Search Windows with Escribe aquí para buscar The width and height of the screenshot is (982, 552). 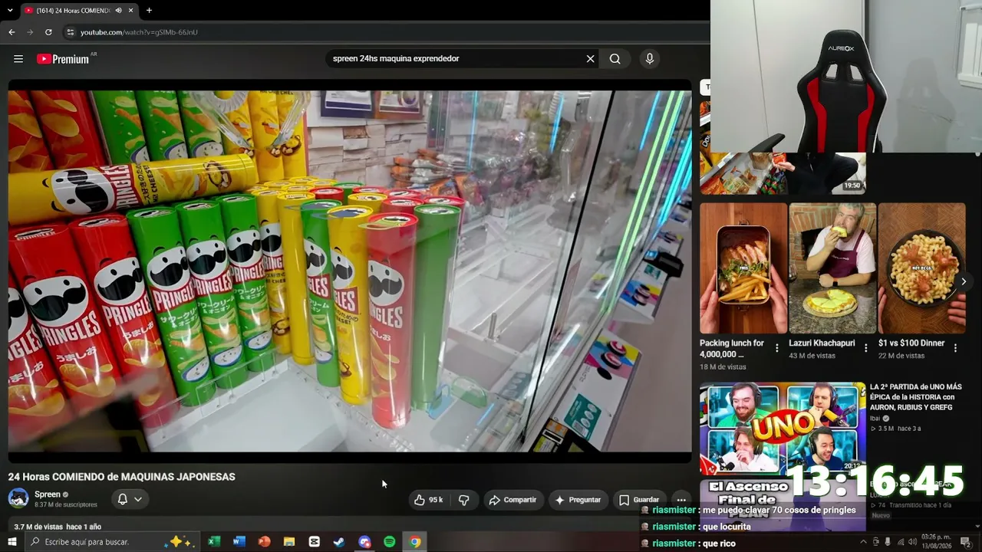pos(112,542)
